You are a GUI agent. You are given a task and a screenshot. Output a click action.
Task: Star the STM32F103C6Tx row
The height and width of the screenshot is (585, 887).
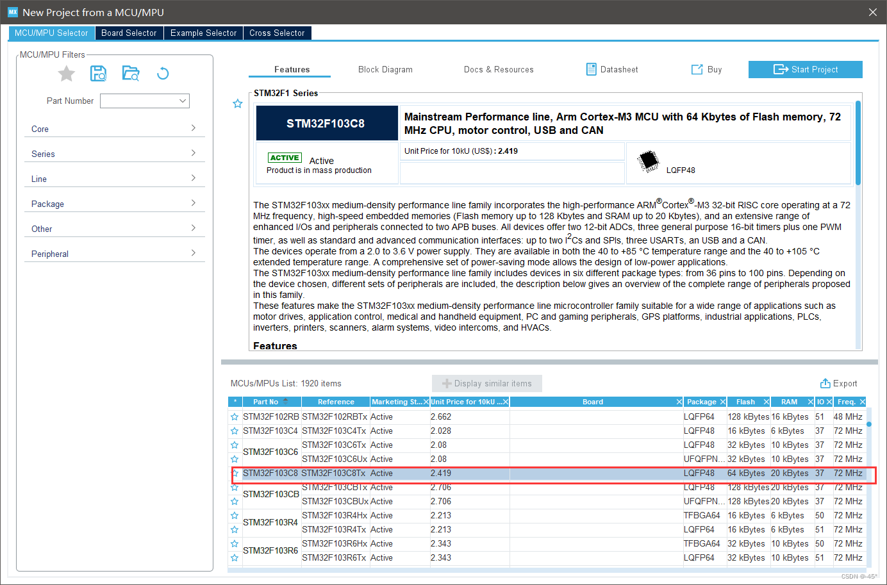point(235,445)
